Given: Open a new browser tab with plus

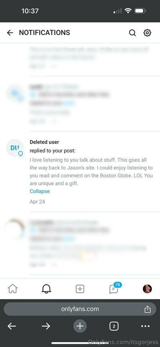Looking at the screenshot, I should (80, 326).
